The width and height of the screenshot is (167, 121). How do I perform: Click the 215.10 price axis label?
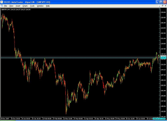coord(163,54)
